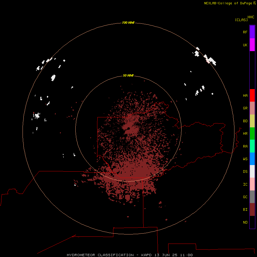257x257 pixels.
Task: Click the UK magenta legend swatch
Action: pyautogui.click(x=252, y=45)
